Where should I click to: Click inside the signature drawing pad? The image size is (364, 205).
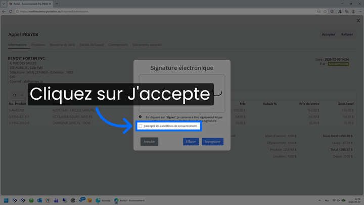182,94
